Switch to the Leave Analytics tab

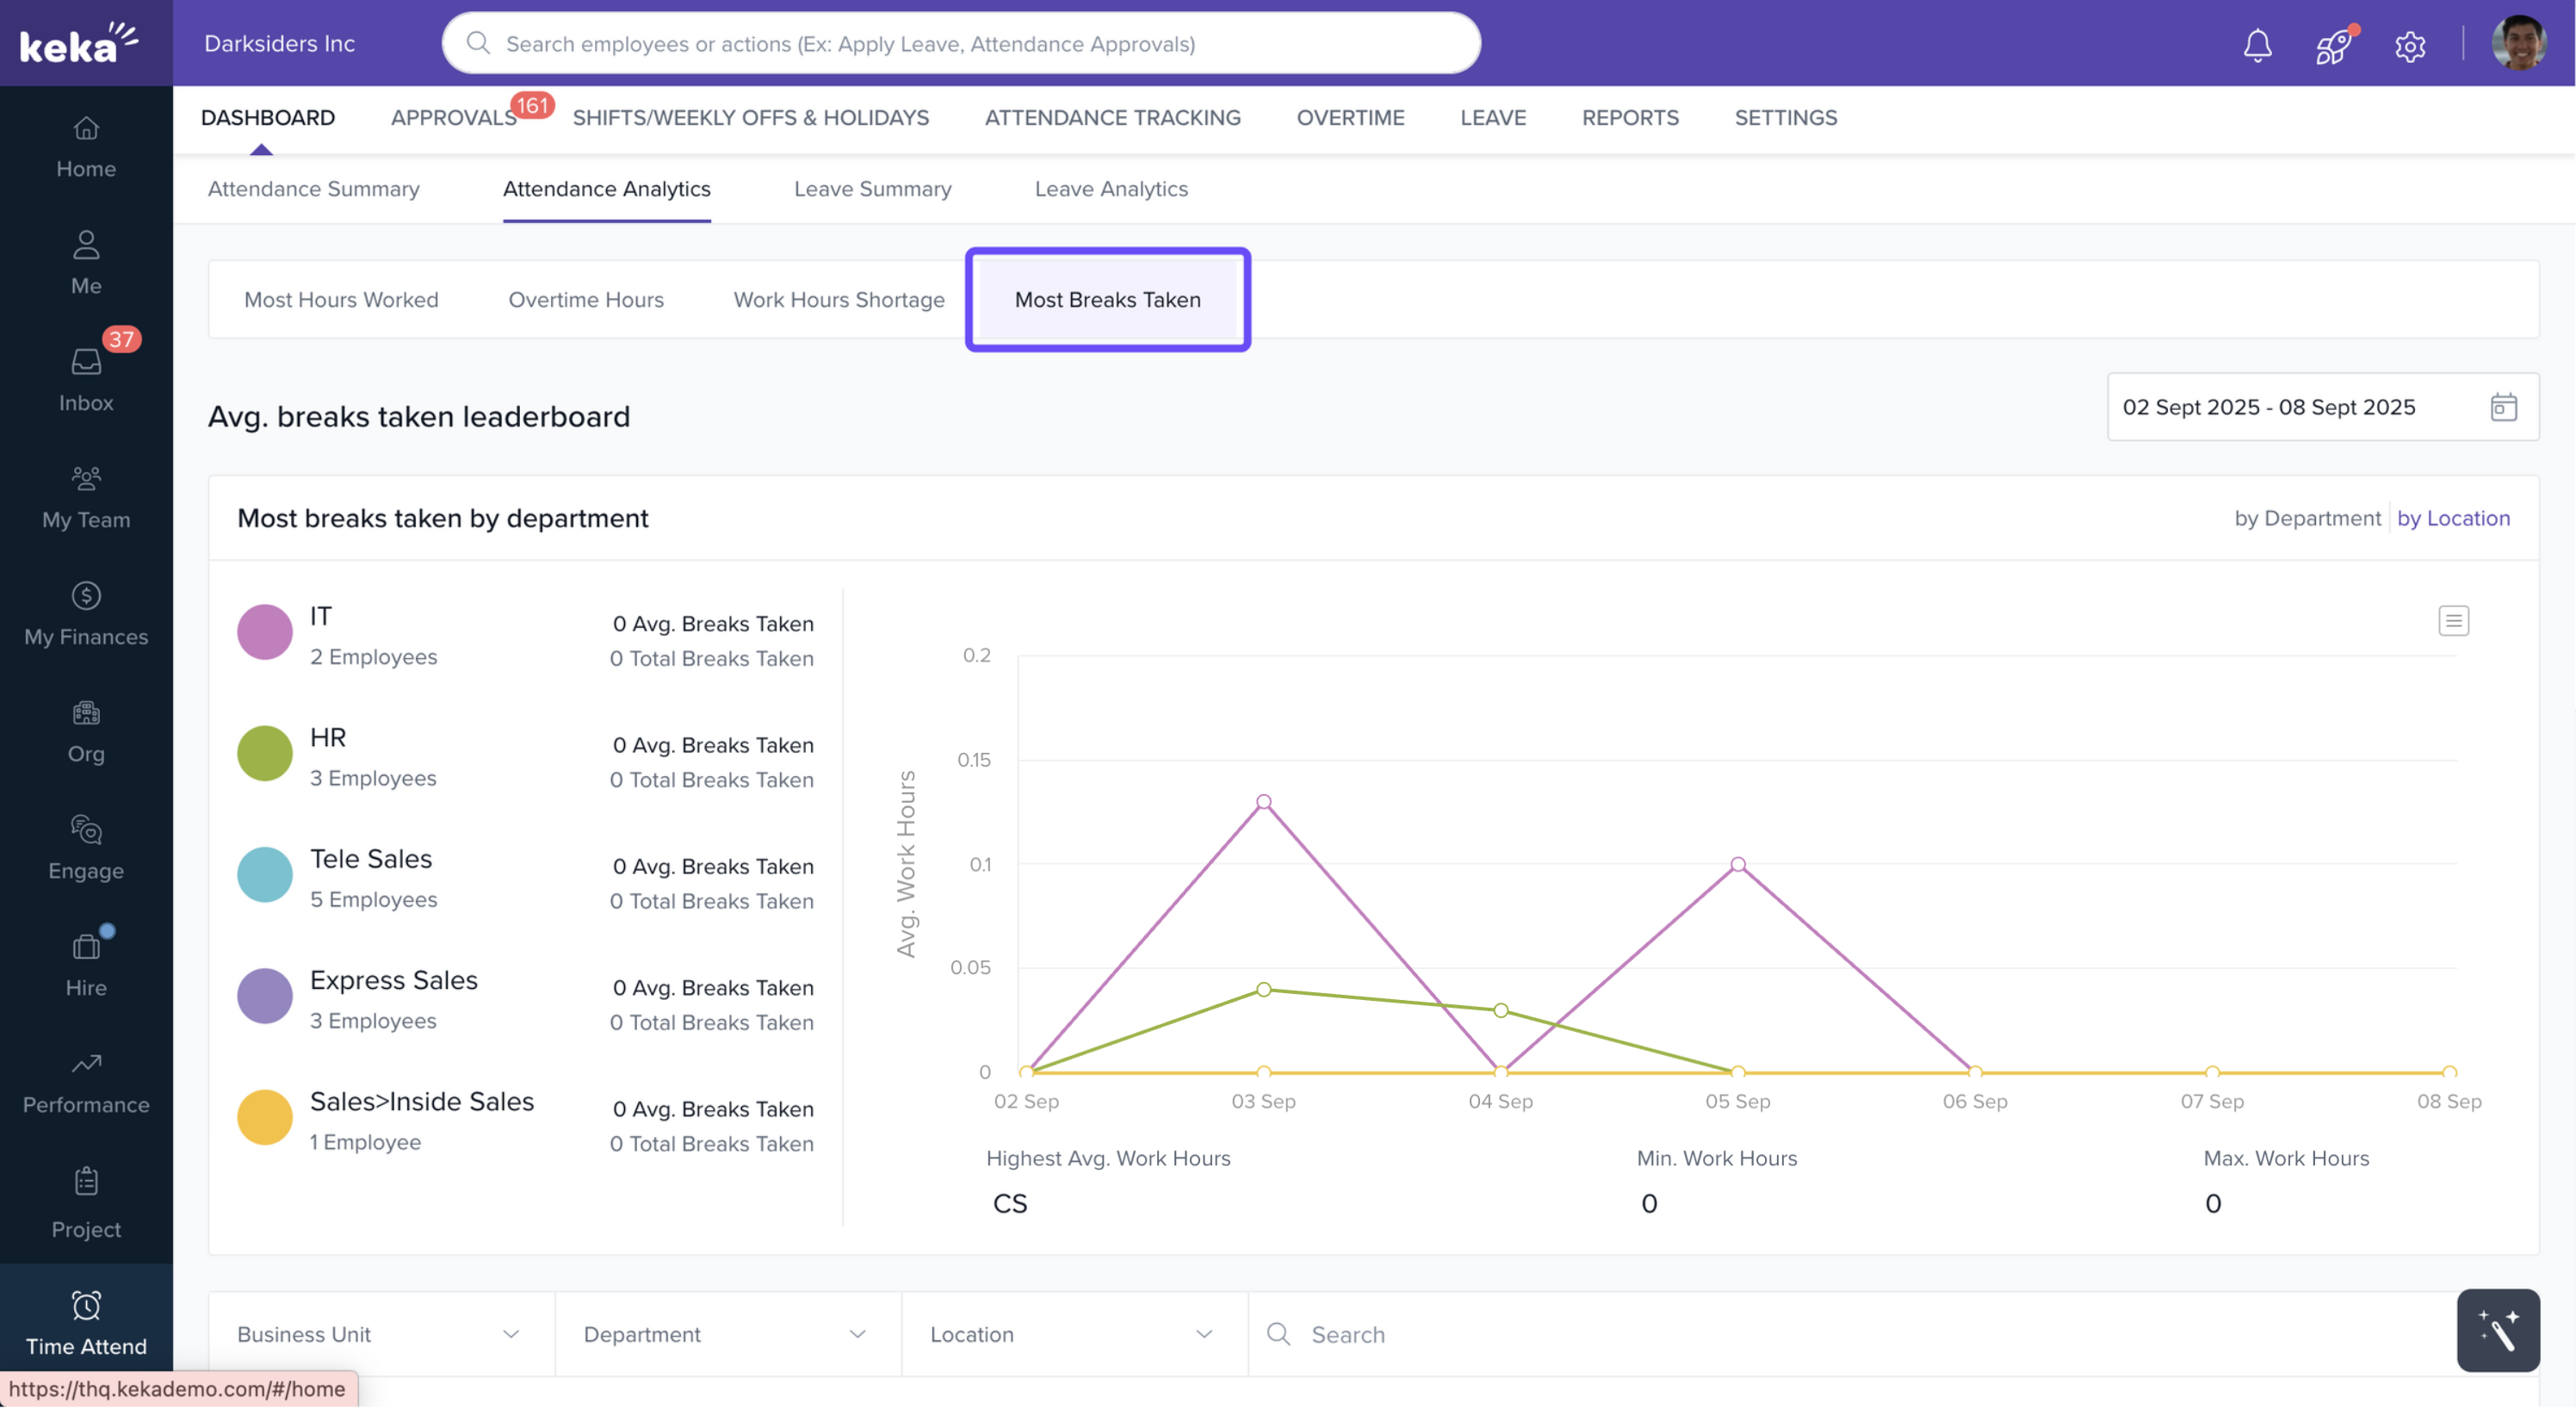(1110, 189)
